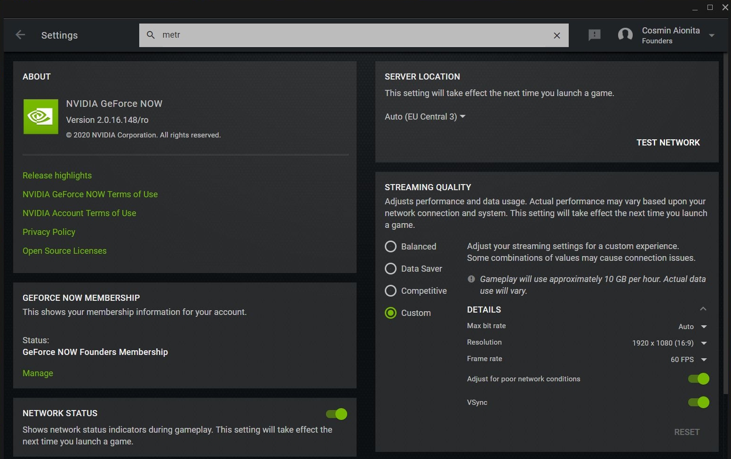Toggle Adjust for poor network conditions
Image resolution: width=731 pixels, height=459 pixels.
[699, 378]
